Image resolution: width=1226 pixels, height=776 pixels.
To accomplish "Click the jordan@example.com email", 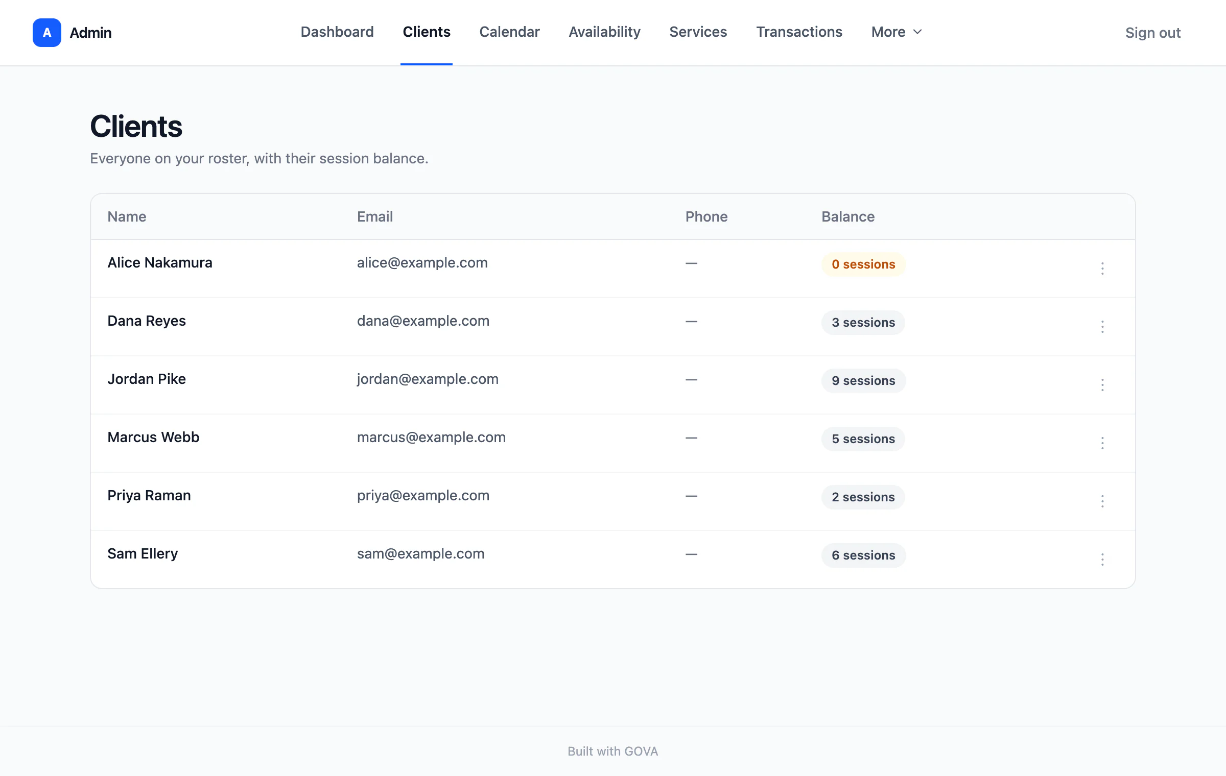I will [428, 379].
